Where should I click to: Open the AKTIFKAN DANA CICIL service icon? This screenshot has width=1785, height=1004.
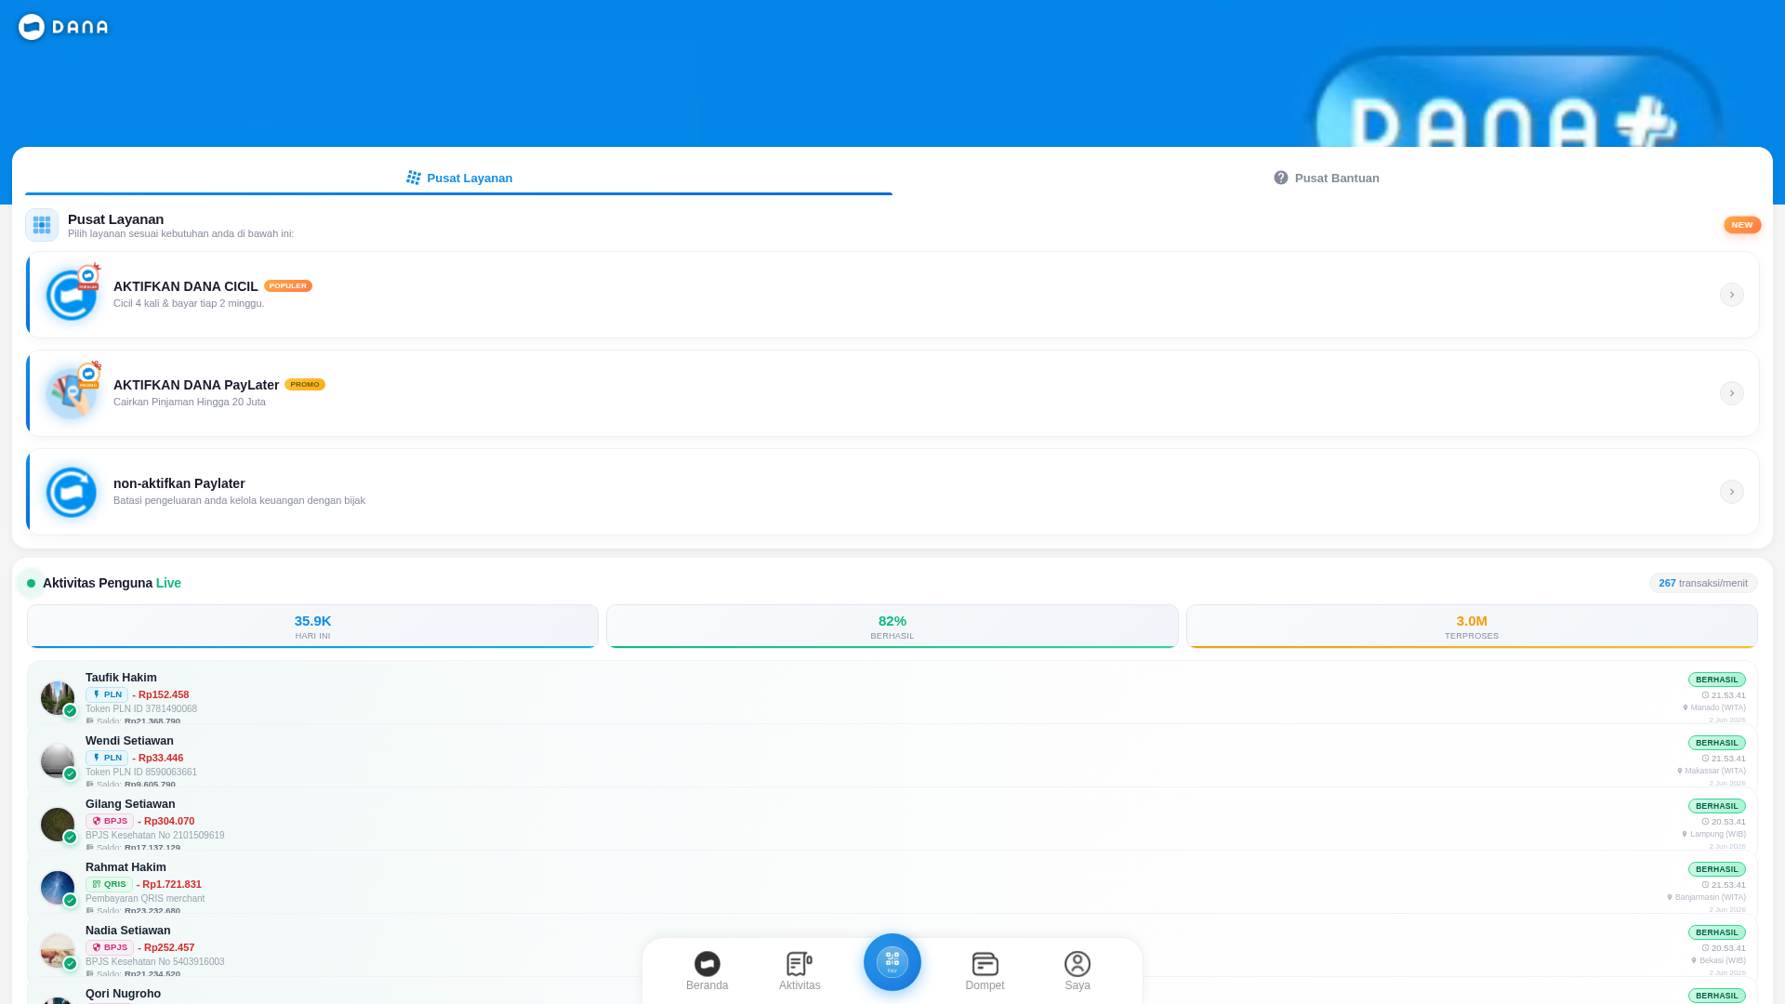[x=72, y=295]
